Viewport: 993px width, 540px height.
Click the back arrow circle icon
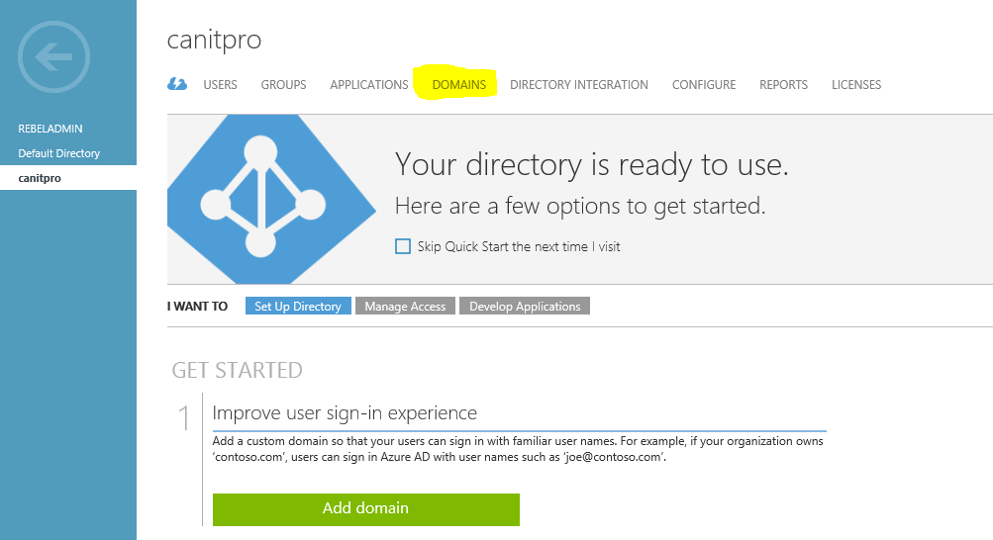[x=53, y=57]
